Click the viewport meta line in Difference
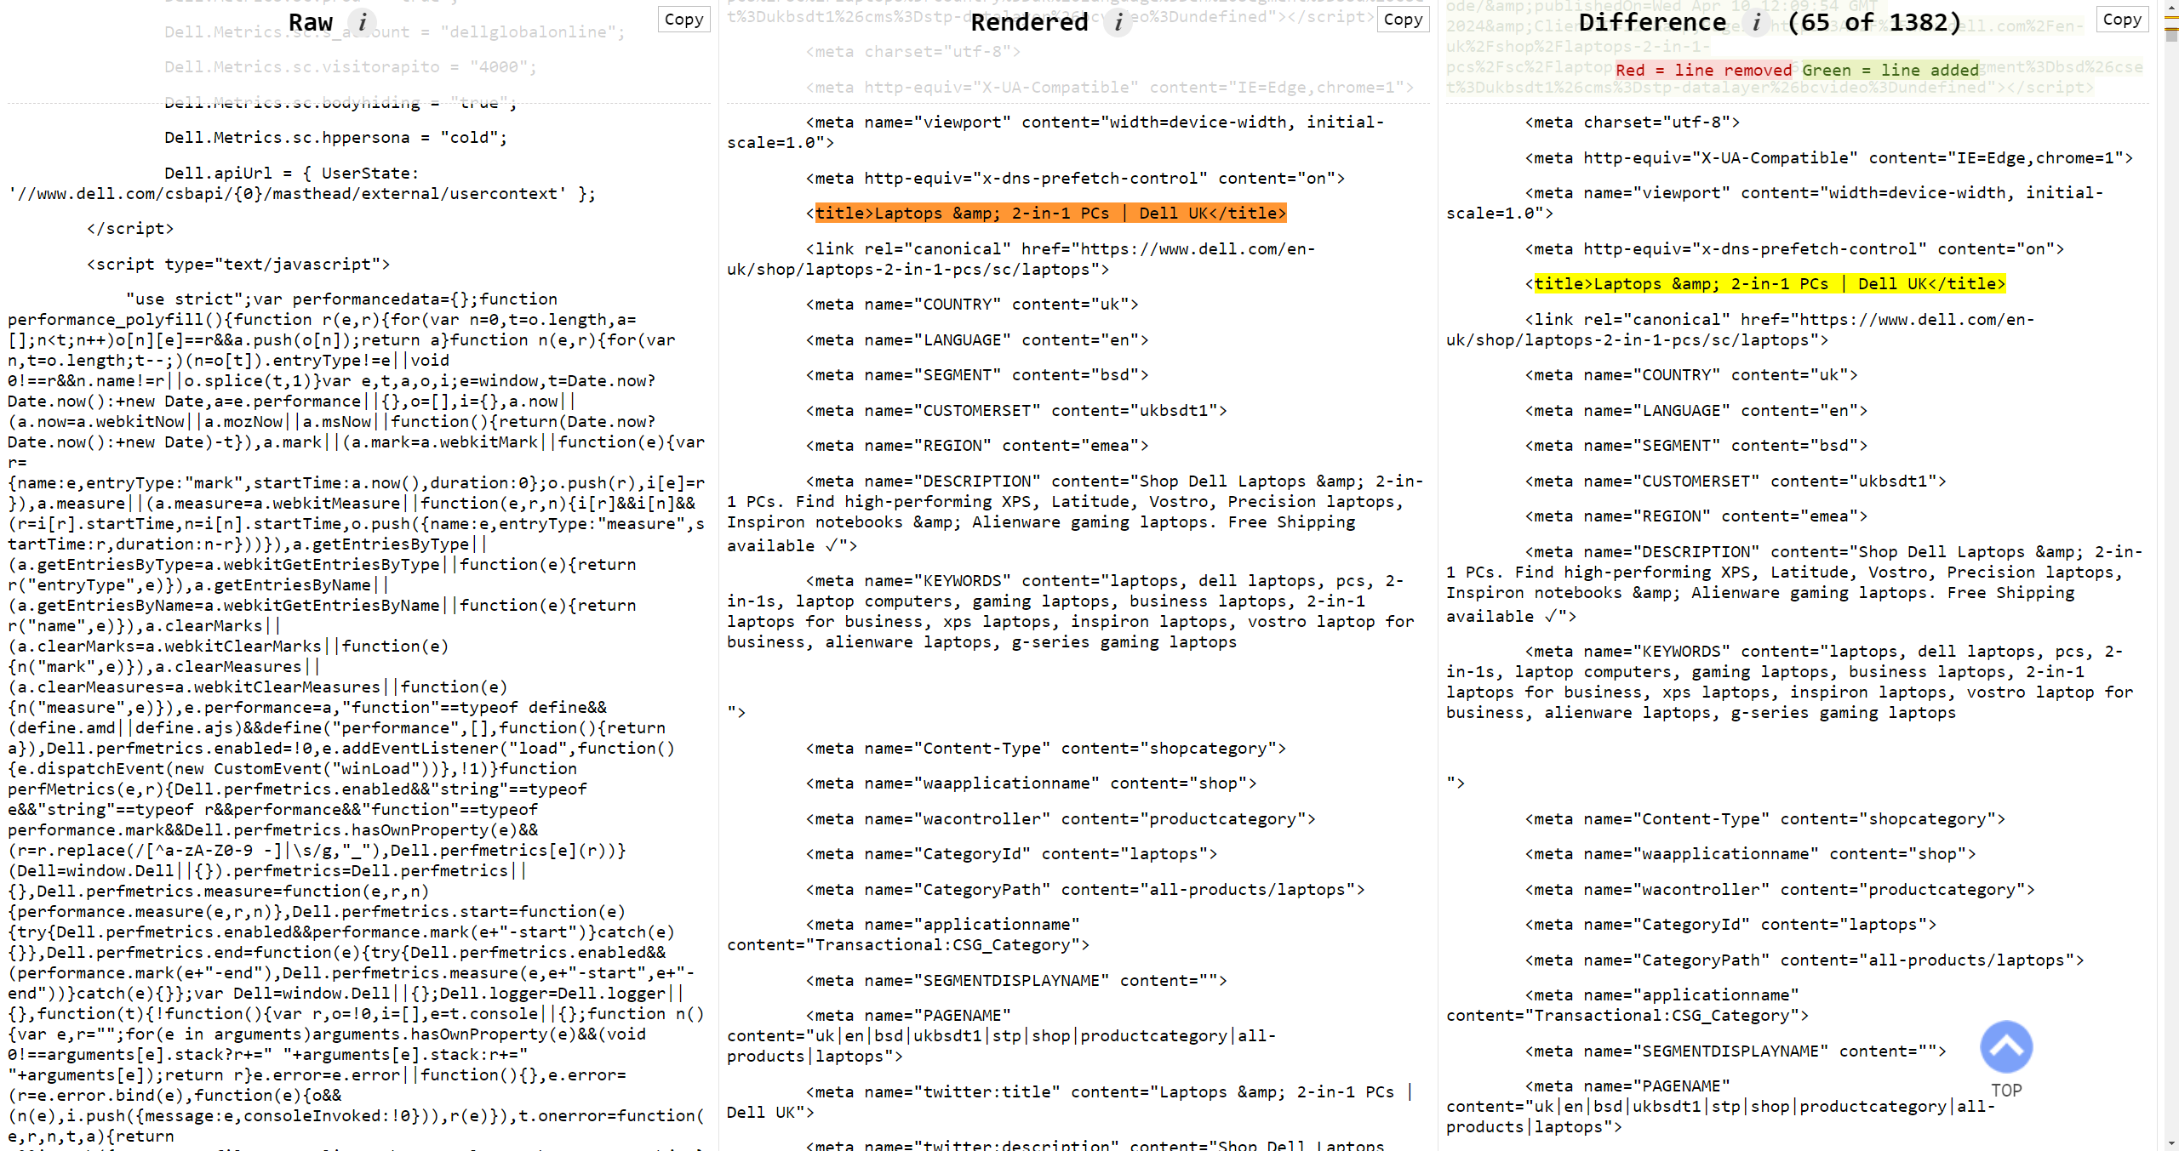Screen dimensions: 2179x1151 (1775, 202)
